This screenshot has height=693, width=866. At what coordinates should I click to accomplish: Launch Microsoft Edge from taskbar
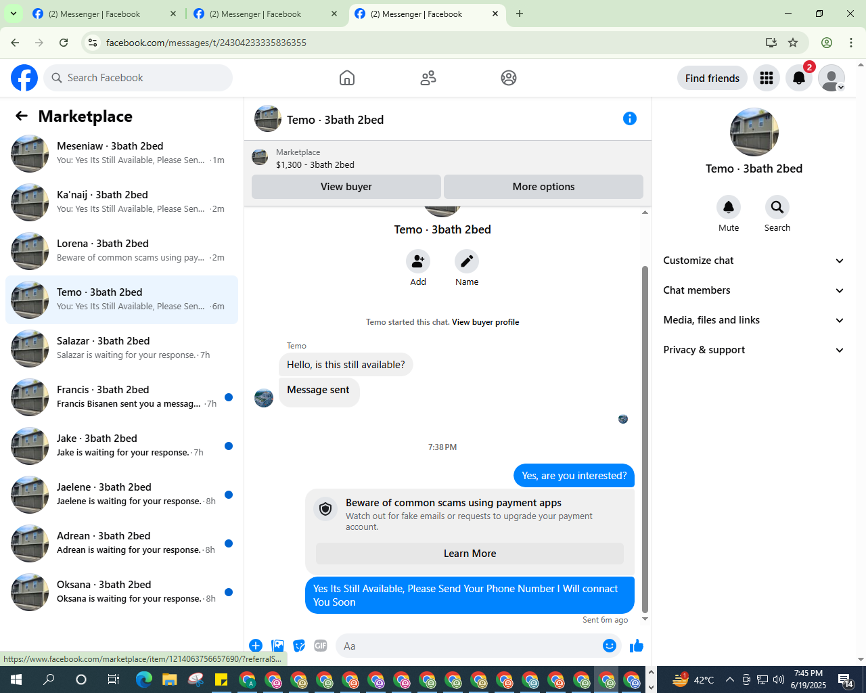(x=143, y=679)
